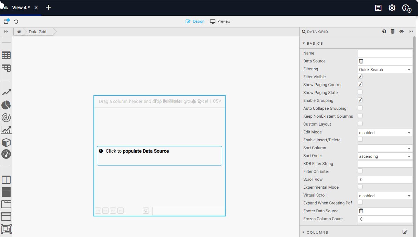Add a split-column layout panel component
Screen dimensions: 418x237
6,180
